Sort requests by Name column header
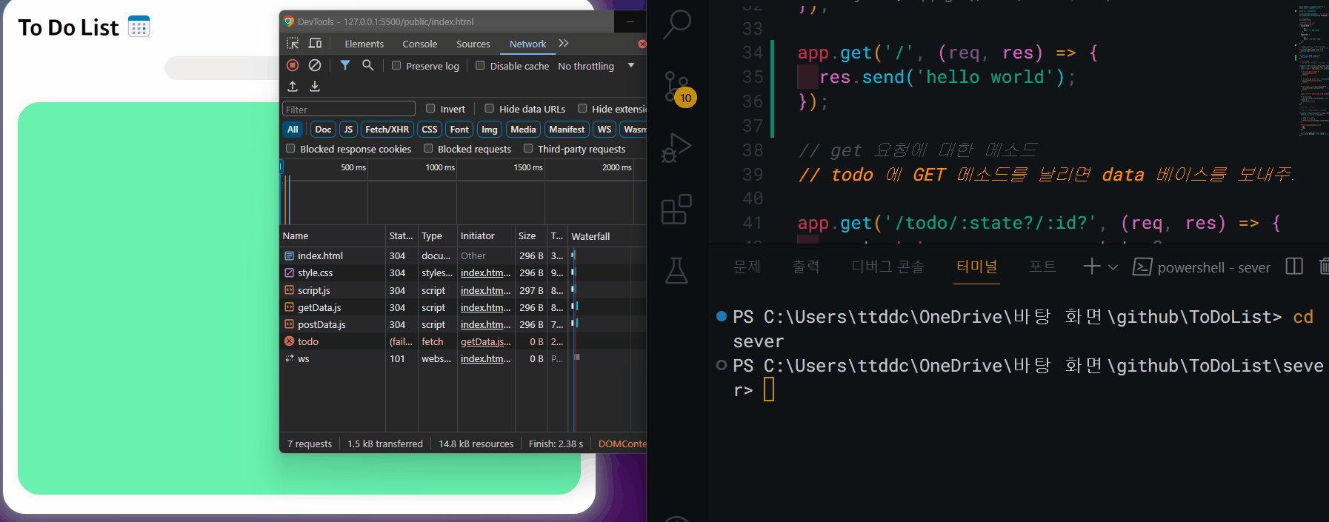1329x522 pixels. tap(333, 236)
